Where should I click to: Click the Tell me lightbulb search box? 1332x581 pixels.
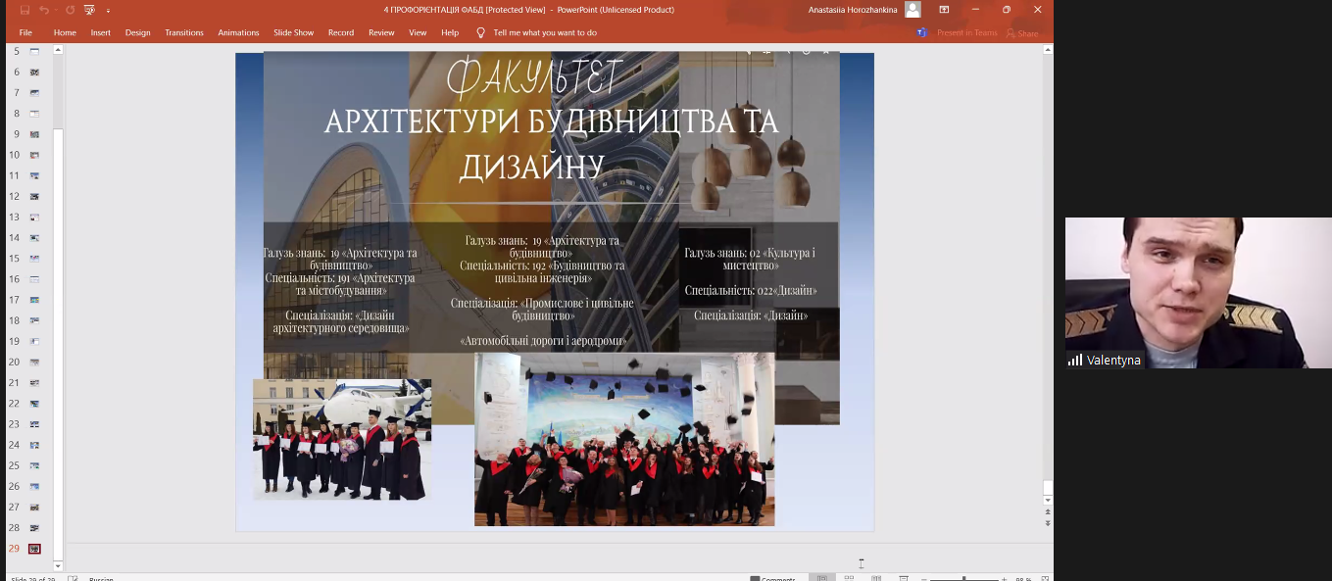coord(544,32)
